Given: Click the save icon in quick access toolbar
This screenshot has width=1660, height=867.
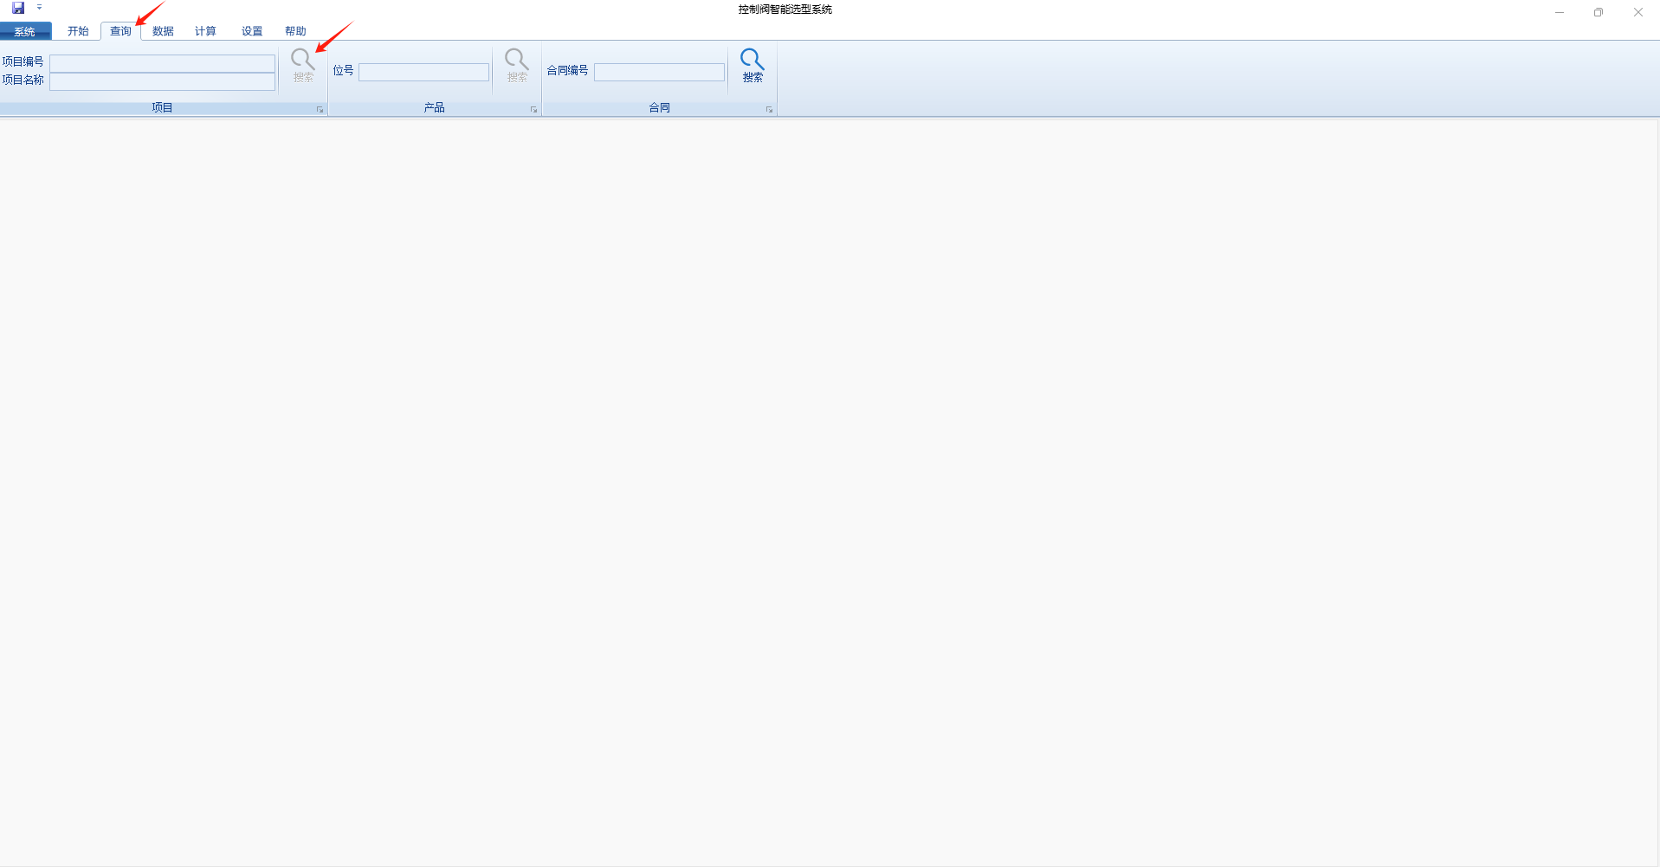Looking at the screenshot, I should pyautogui.click(x=18, y=8).
